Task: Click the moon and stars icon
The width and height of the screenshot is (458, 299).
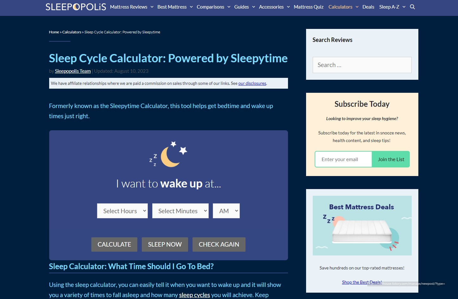Action: [x=168, y=154]
